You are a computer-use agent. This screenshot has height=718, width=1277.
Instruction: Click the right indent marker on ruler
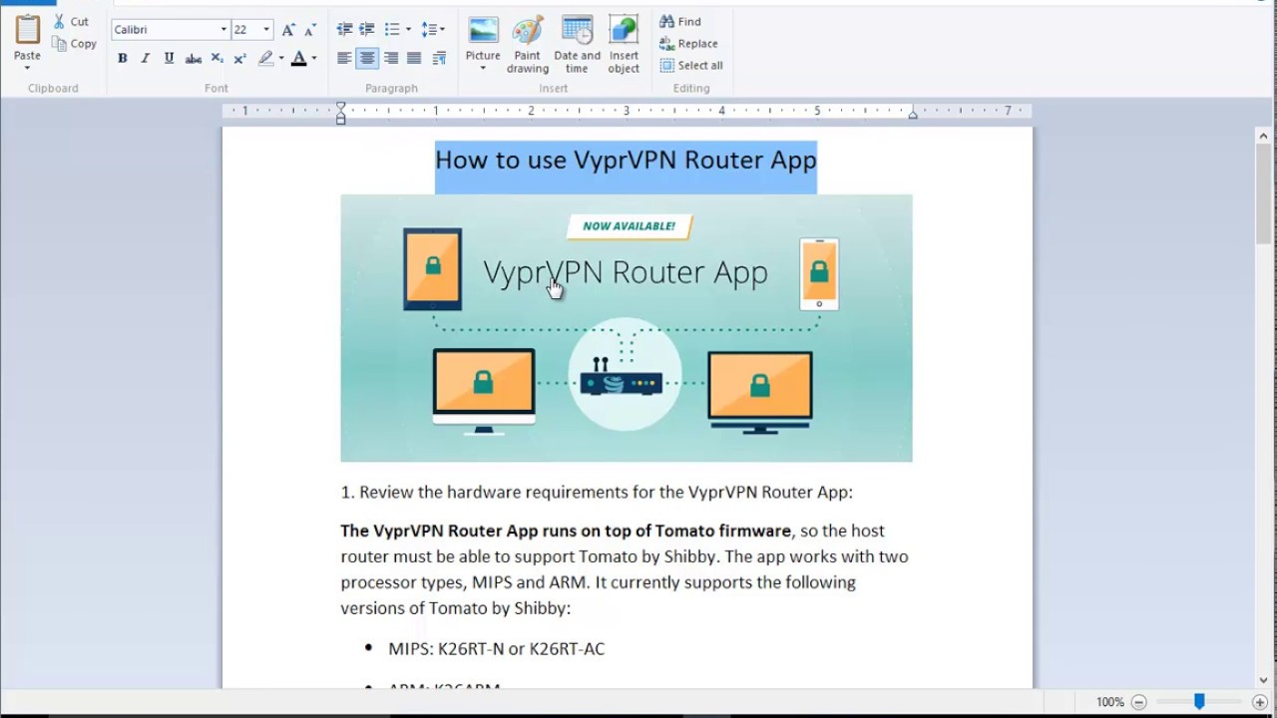(x=913, y=115)
